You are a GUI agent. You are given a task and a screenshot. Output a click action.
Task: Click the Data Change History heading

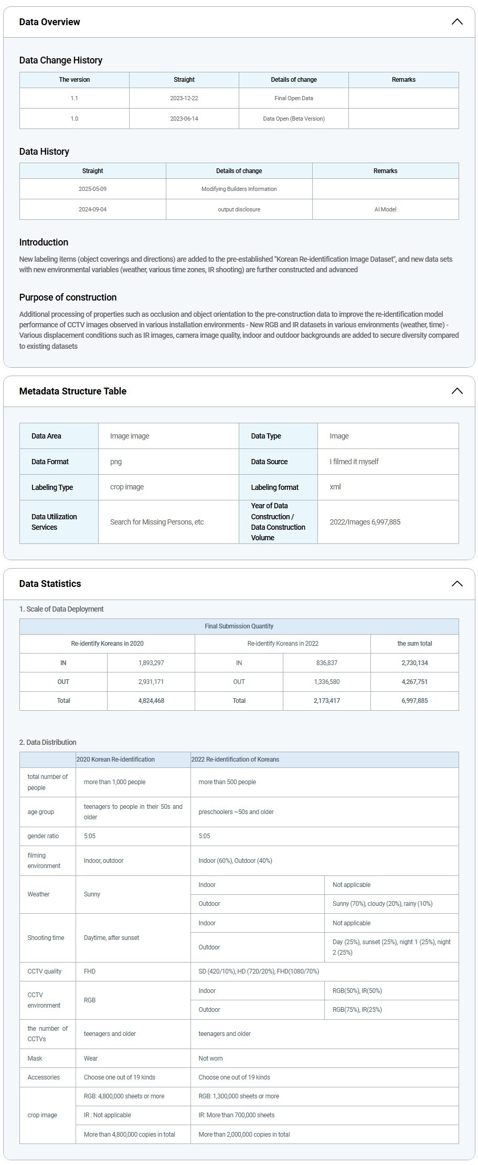pos(61,60)
